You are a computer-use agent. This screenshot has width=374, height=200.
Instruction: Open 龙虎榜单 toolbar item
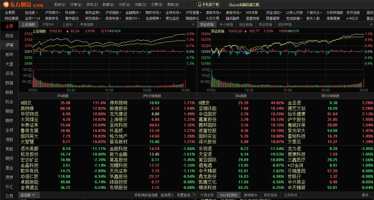(x=153, y=18)
